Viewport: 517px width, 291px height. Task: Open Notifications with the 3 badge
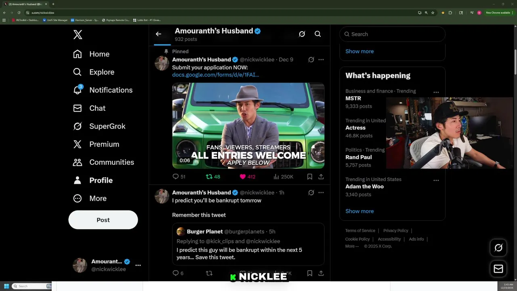coord(103,90)
